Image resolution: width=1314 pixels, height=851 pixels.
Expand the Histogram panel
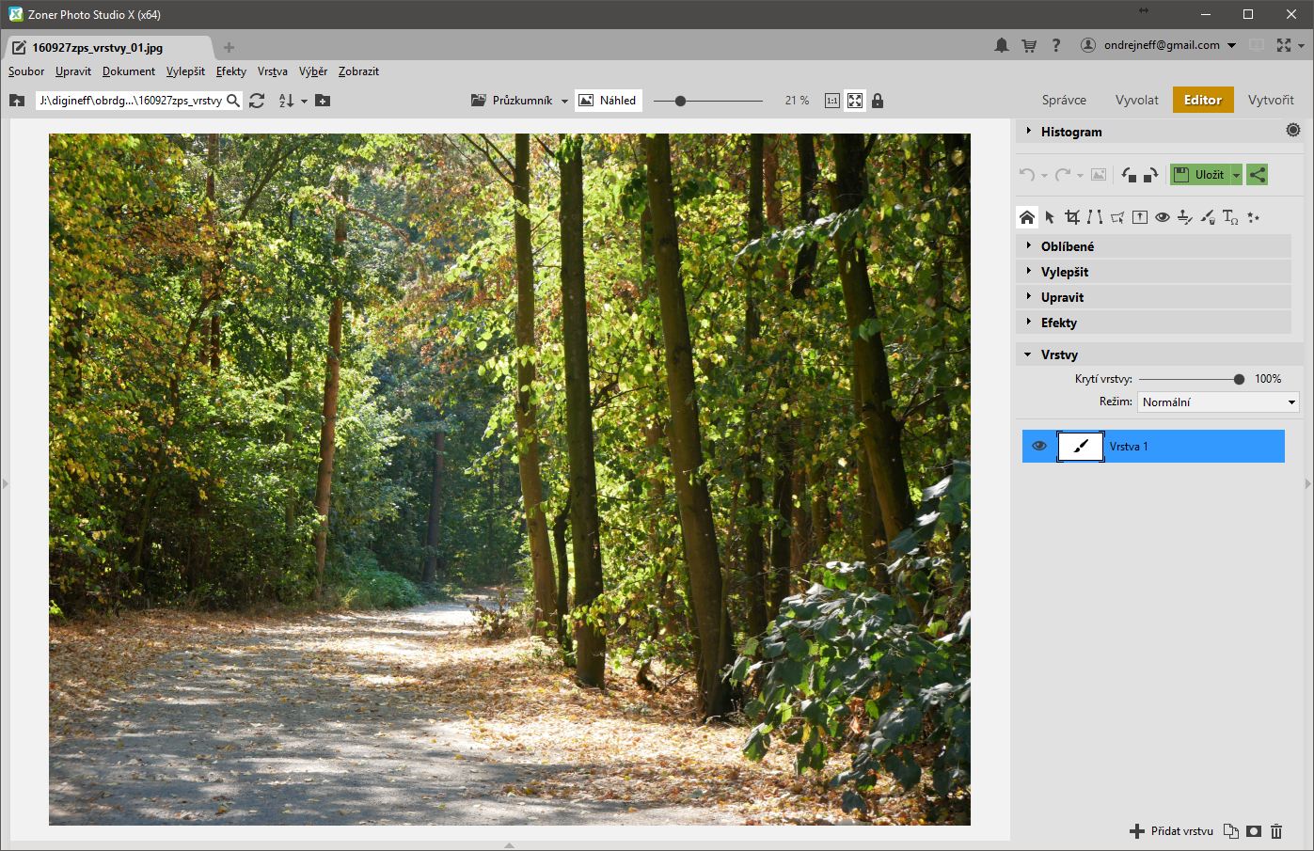(x=1071, y=132)
